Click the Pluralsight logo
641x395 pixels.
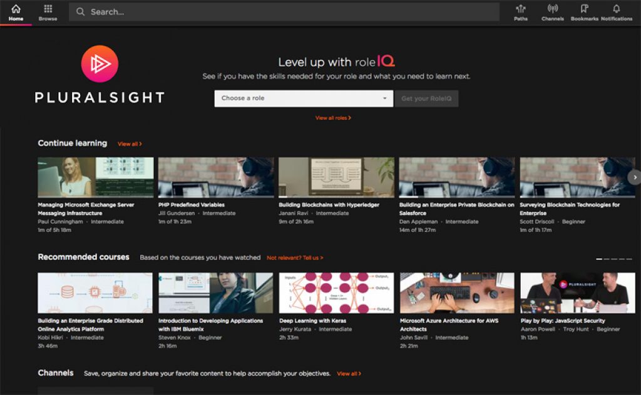pos(98,77)
